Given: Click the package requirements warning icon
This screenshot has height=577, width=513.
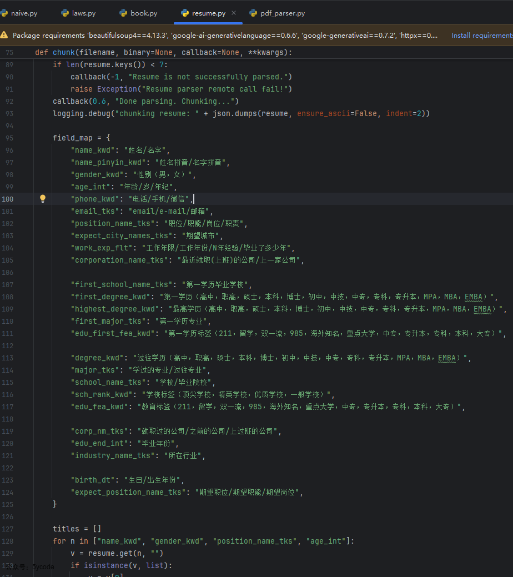Looking at the screenshot, I should tap(4, 35).
